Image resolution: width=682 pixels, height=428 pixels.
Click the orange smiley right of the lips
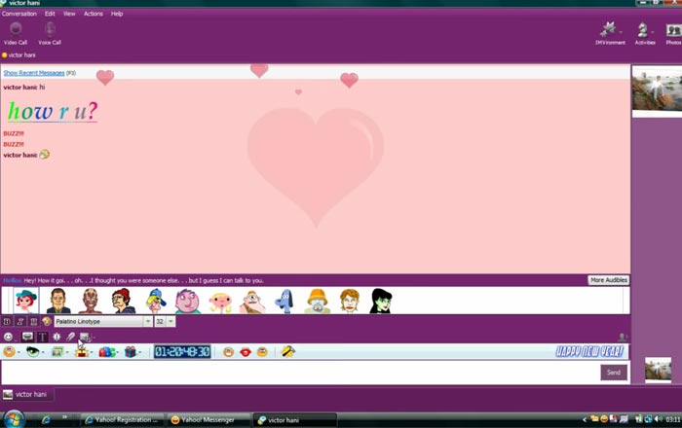(x=262, y=352)
